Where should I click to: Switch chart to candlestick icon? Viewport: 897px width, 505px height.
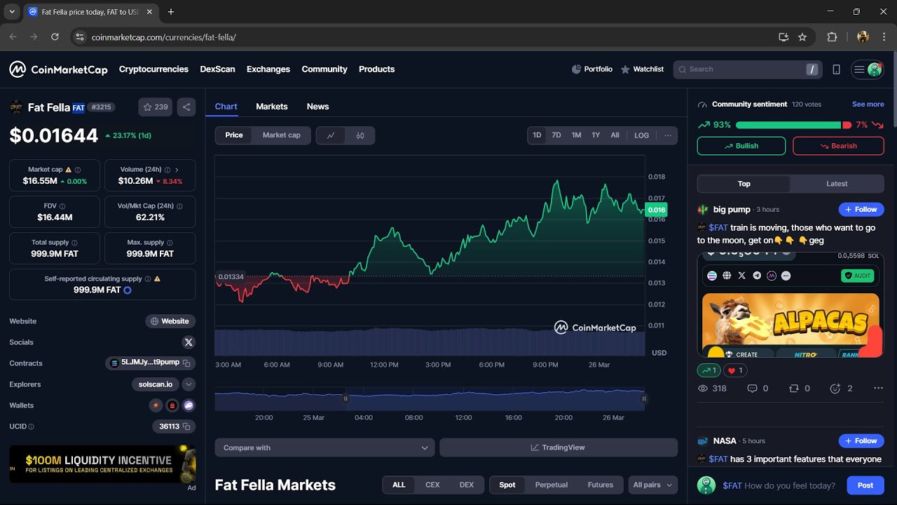click(360, 135)
